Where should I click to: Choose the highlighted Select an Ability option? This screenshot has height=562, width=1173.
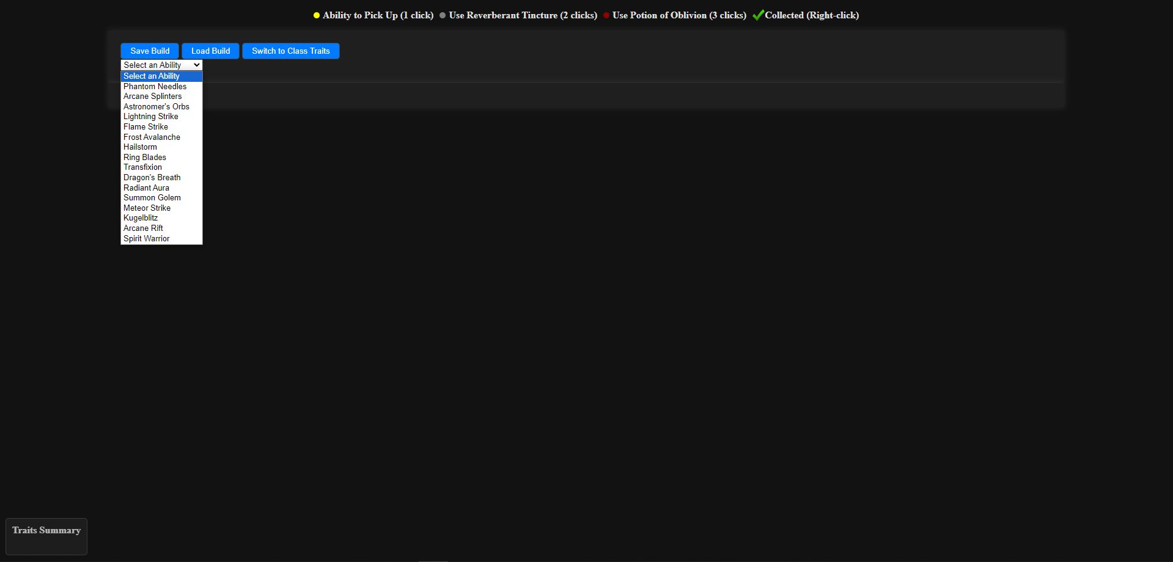(161, 76)
